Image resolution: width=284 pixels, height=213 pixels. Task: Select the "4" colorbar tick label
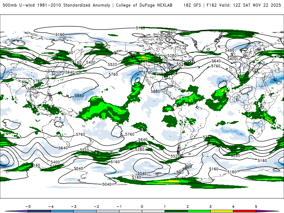pos(233,207)
